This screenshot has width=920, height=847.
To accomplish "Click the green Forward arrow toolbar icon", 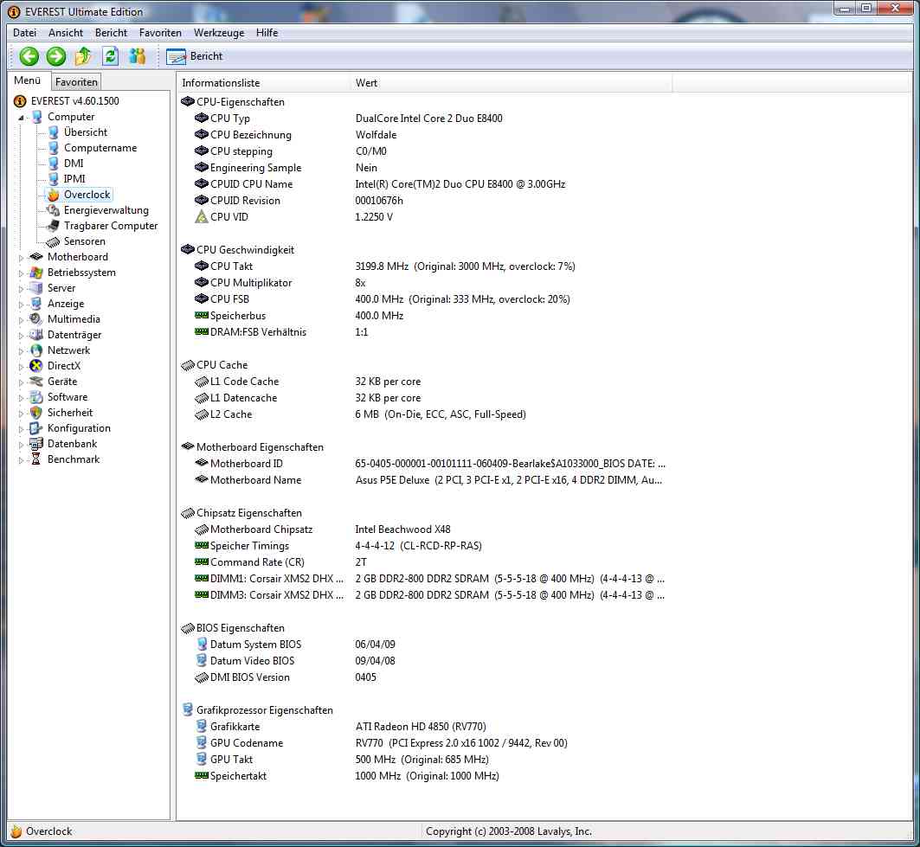I will point(56,56).
